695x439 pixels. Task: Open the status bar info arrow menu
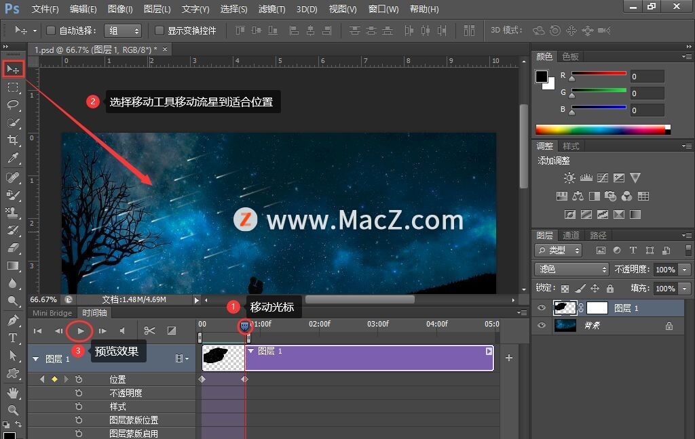coord(196,300)
